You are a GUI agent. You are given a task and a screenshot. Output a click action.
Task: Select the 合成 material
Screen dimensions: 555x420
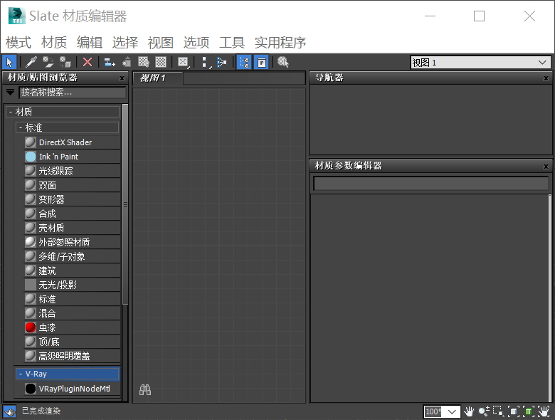[x=72, y=214]
